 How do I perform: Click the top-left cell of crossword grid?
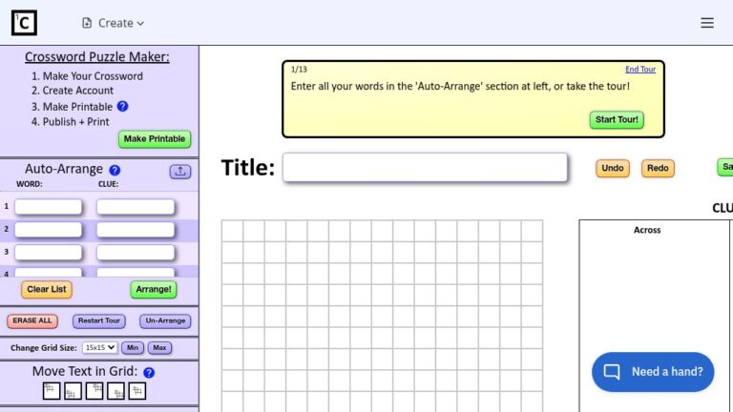(x=232, y=231)
